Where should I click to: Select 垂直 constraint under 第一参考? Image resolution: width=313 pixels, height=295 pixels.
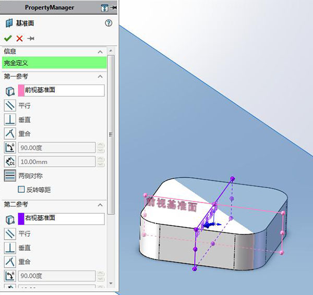(10, 119)
